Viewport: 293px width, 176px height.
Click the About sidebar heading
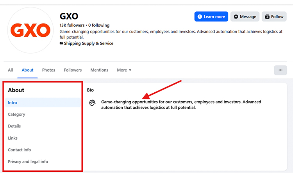click(x=16, y=90)
